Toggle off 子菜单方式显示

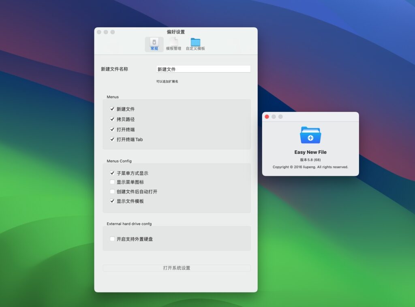pyautogui.click(x=112, y=173)
